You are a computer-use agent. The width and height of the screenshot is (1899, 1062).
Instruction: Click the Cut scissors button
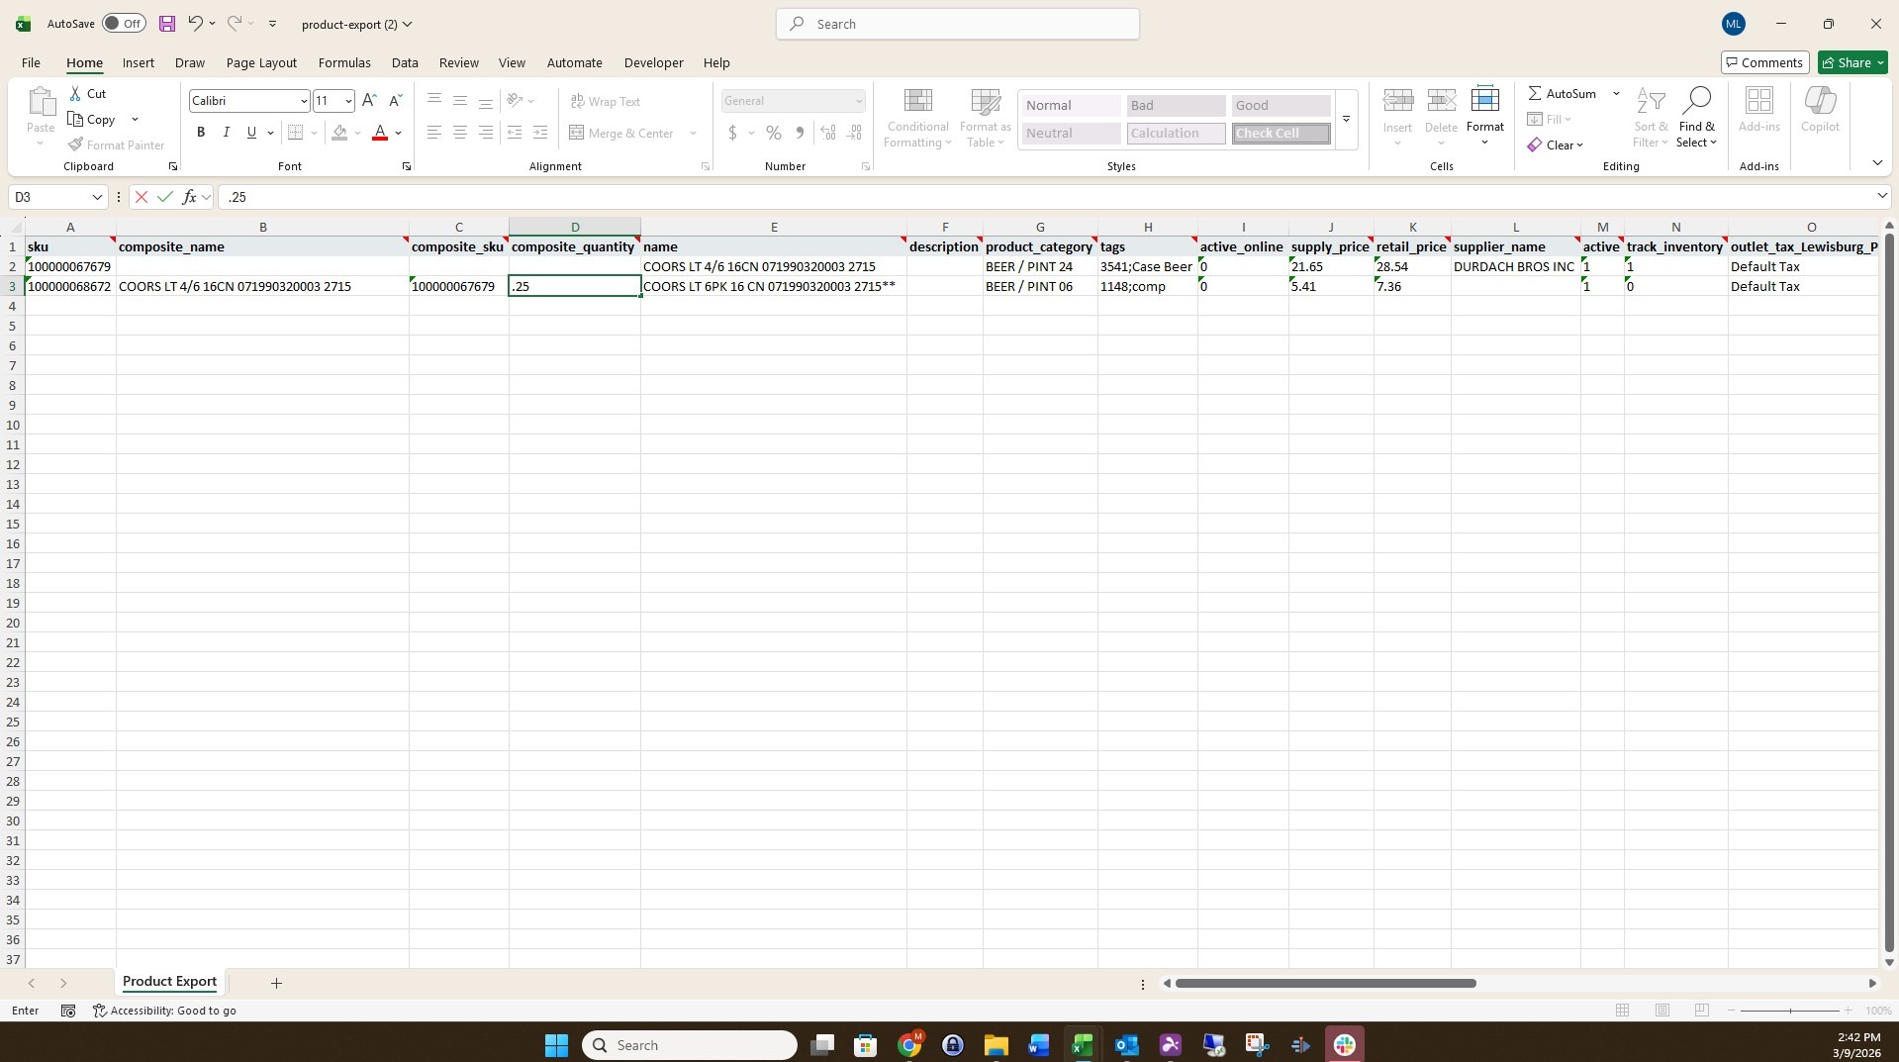(87, 93)
